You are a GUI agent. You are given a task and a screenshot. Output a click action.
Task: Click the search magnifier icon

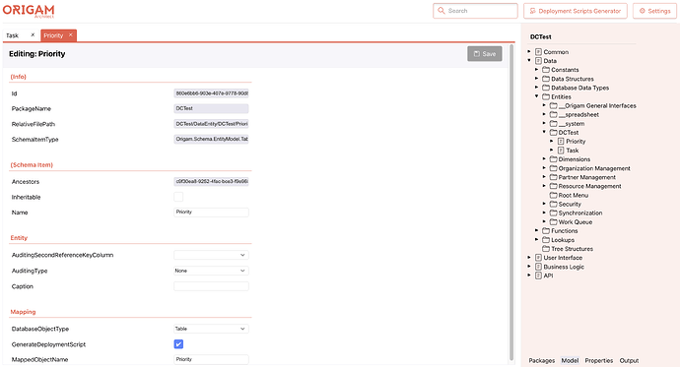442,11
